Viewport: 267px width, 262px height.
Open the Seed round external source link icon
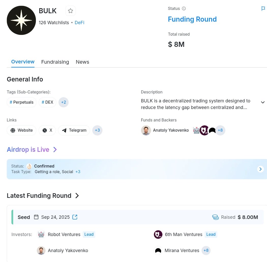tap(75, 217)
